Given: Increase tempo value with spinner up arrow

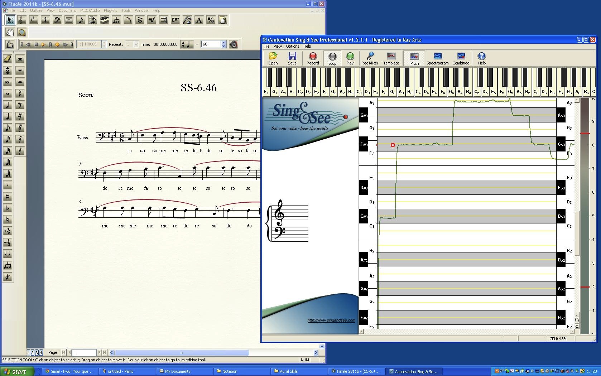Looking at the screenshot, I should [x=224, y=43].
